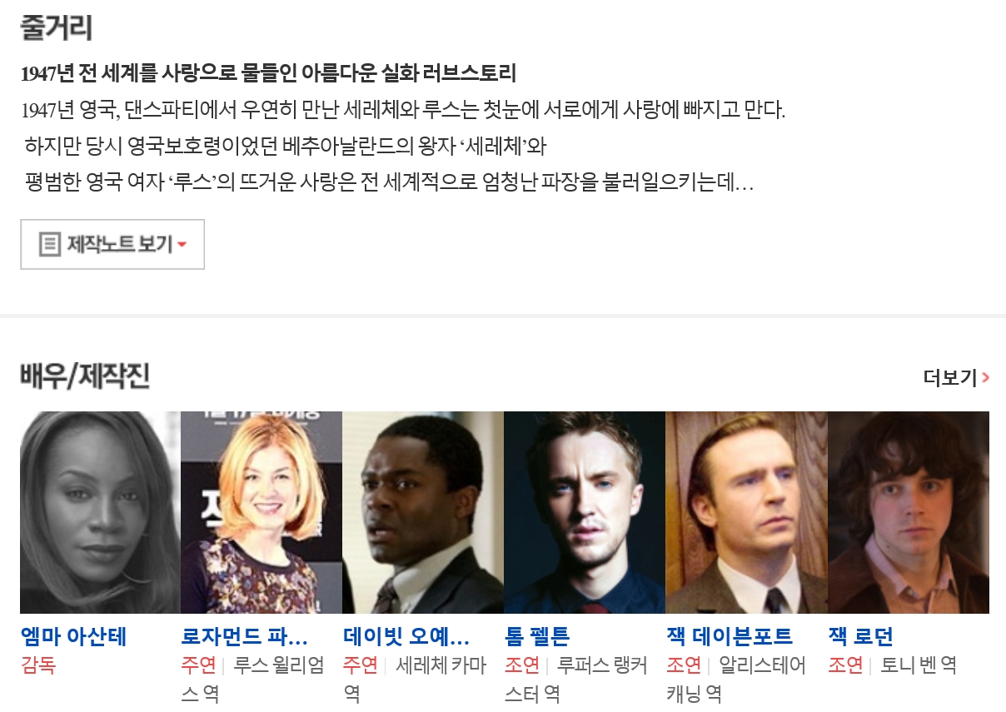This screenshot has width=1006, height=712.
Task: Click the 로자먼드 파… name link
Action: [x=245, y=637]
